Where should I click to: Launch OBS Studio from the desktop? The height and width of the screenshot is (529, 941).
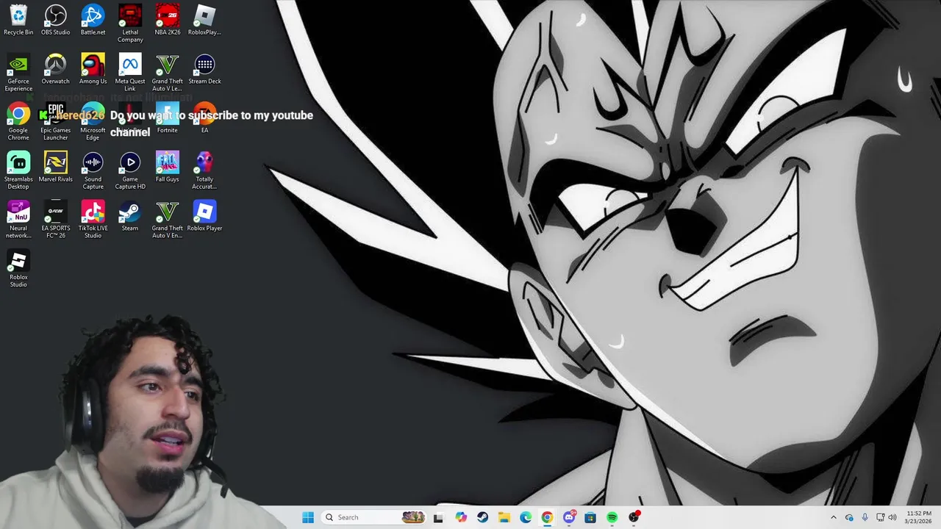click(55, 20)
